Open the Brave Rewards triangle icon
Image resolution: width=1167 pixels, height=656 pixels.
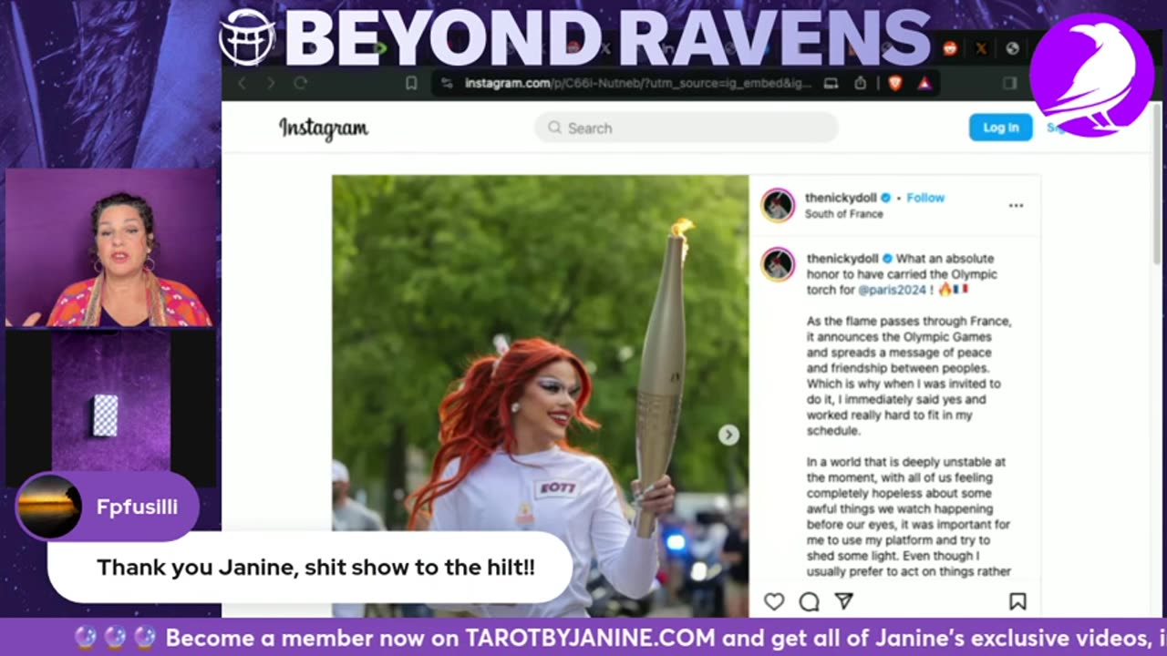coord(924,83)
